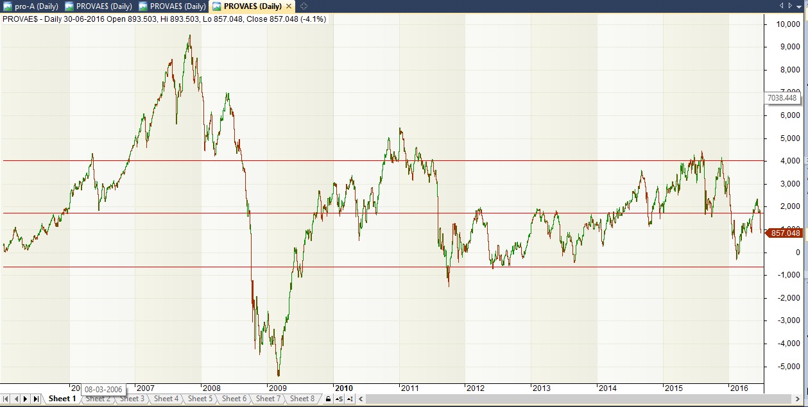Click the pro-A tab chart icon
The image size is (808, 407).
8,6
